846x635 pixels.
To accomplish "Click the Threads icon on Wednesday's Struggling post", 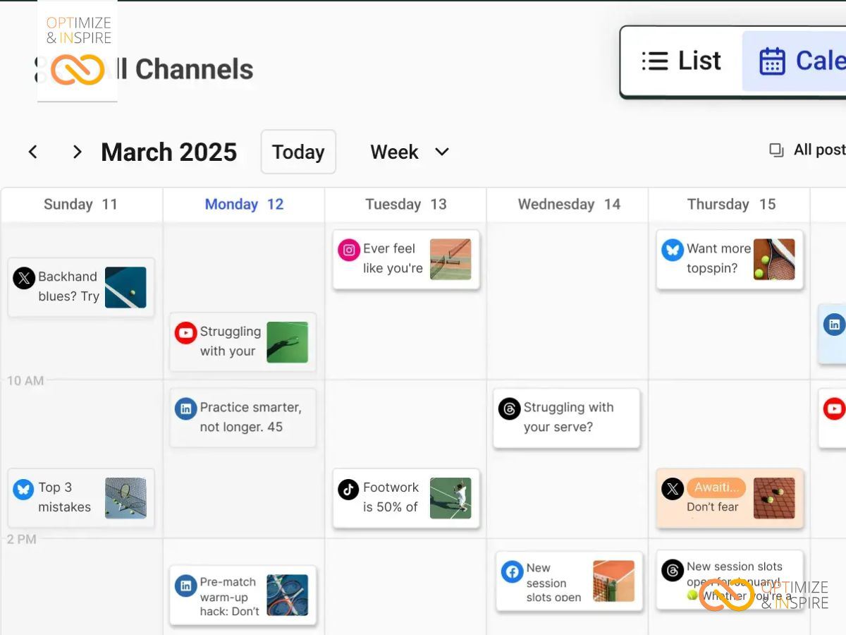I will tap(509, 409).
